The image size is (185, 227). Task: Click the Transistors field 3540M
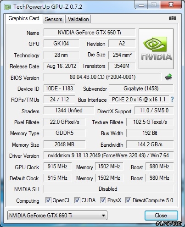click(122, 66)
